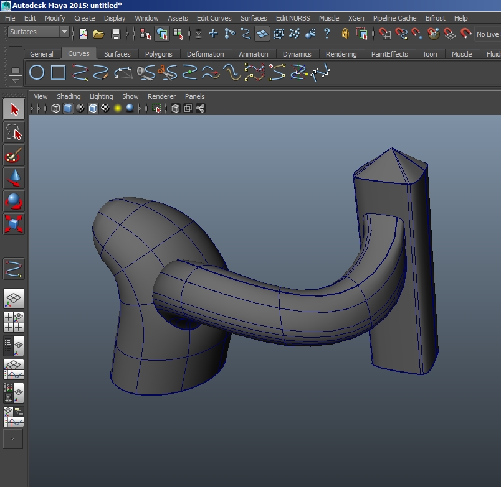This screenshot has width=501, height=487.
Task: Open the View panel menu
Action: coord(41,96)
